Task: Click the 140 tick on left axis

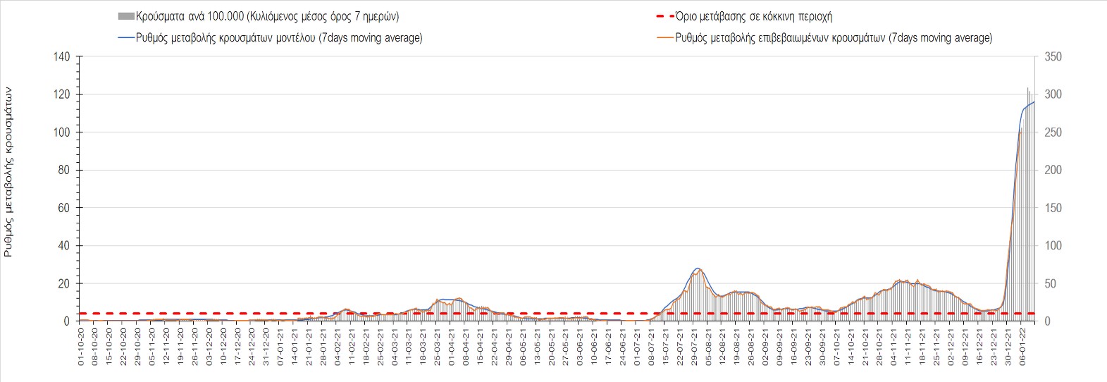Action: coord(62,56)
